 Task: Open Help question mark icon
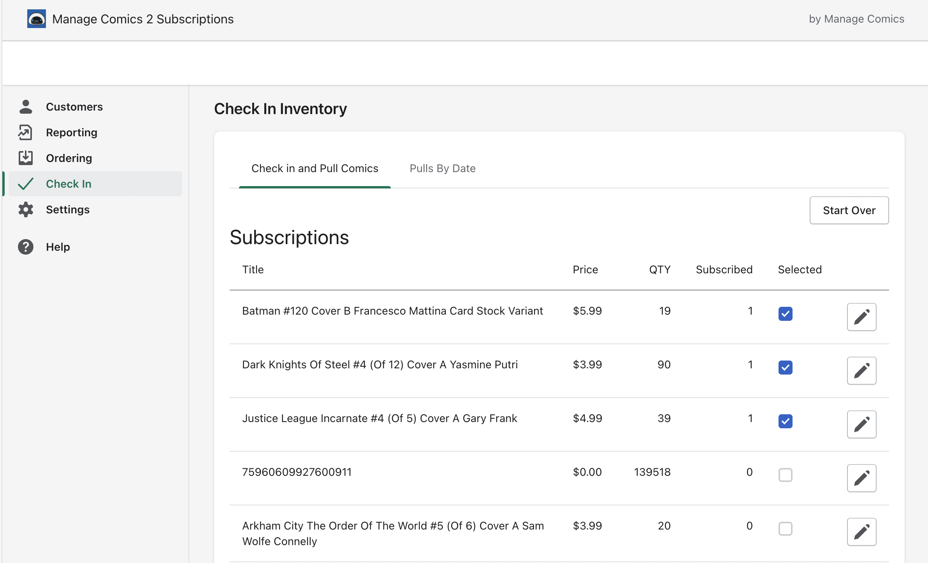point(26,247)
